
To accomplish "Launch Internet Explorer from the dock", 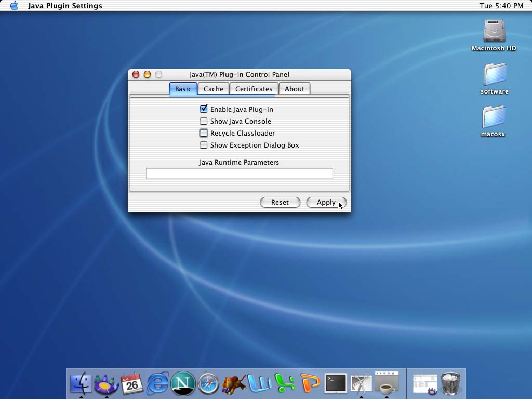I will 157,383.
